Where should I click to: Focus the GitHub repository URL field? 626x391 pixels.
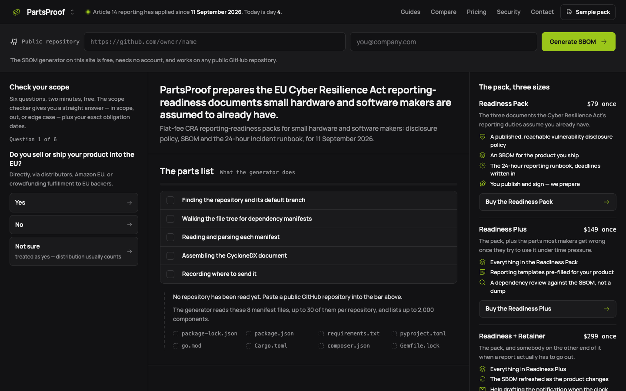215,42
